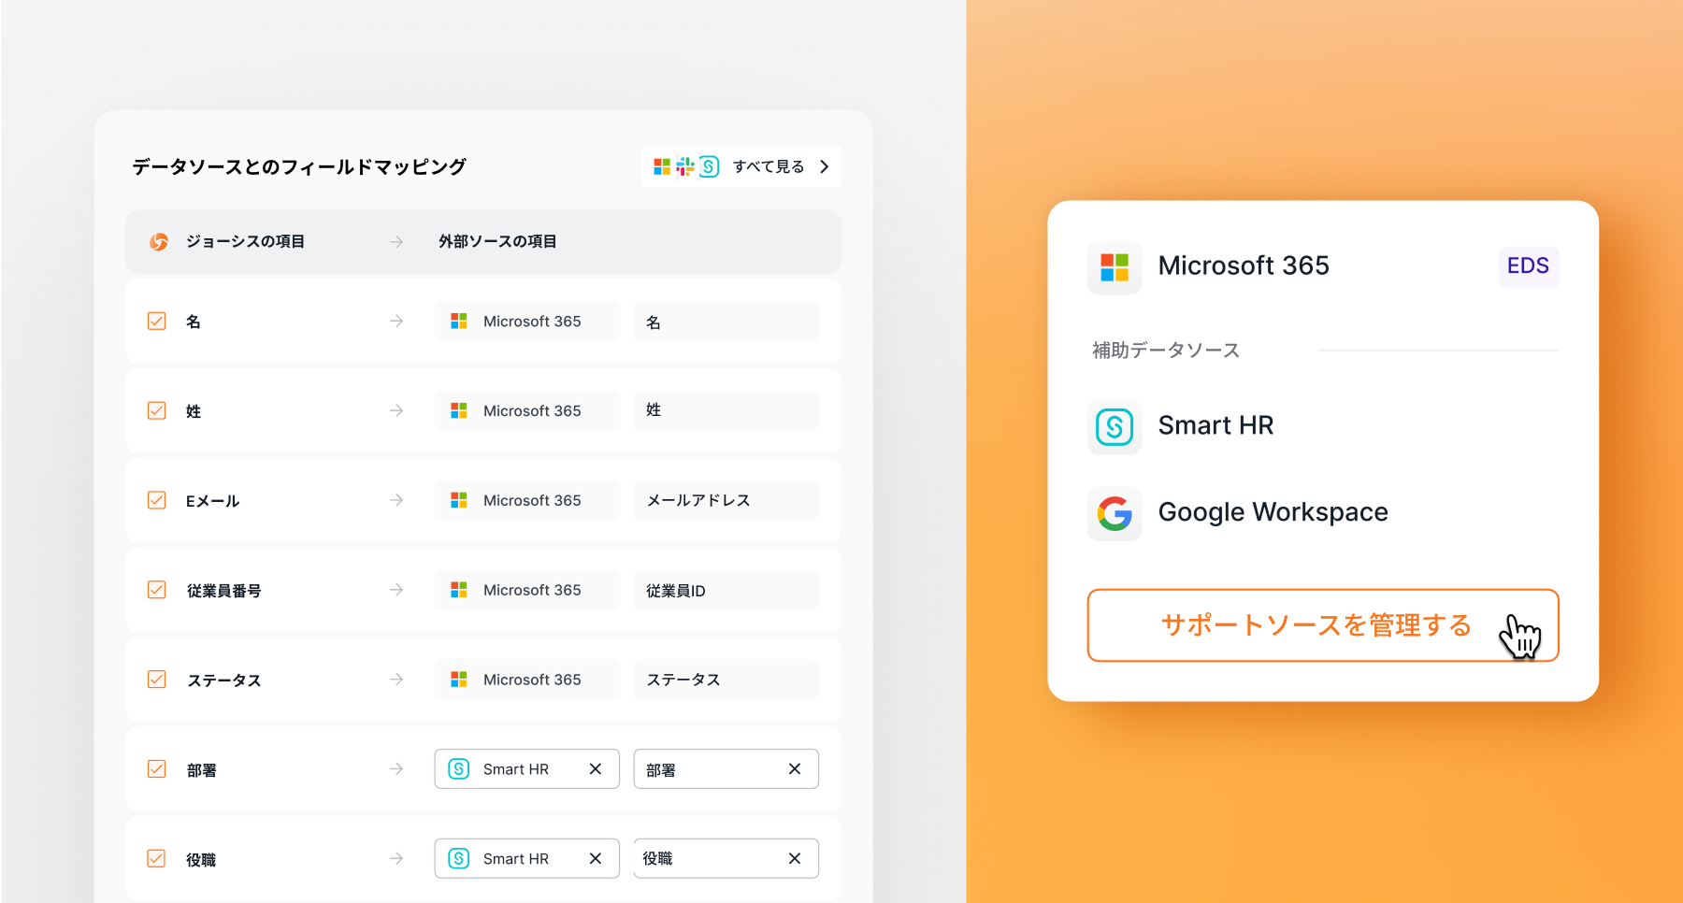Toggle the 姓 field checkbox

point(157,411)
